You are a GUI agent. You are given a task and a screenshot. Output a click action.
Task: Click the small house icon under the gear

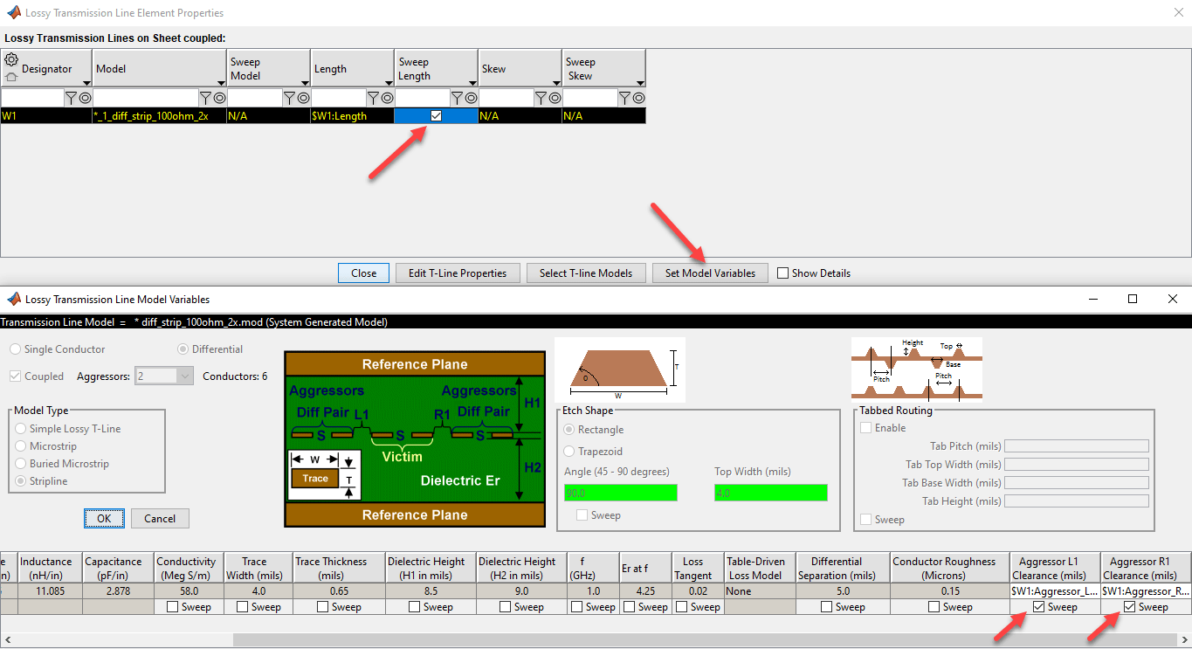tap(11, 77)
